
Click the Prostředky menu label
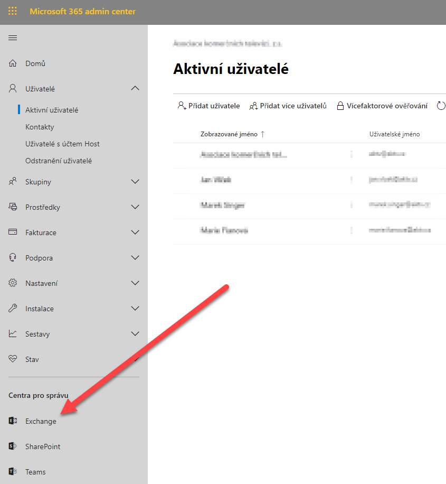click(43, 207)
